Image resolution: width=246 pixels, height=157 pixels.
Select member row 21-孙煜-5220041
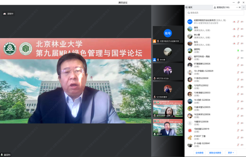click(x=215, y=145)
